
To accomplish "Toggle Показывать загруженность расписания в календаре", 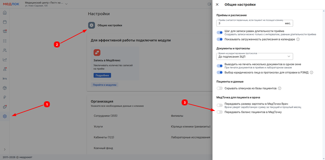I will (x=219, y=39).
